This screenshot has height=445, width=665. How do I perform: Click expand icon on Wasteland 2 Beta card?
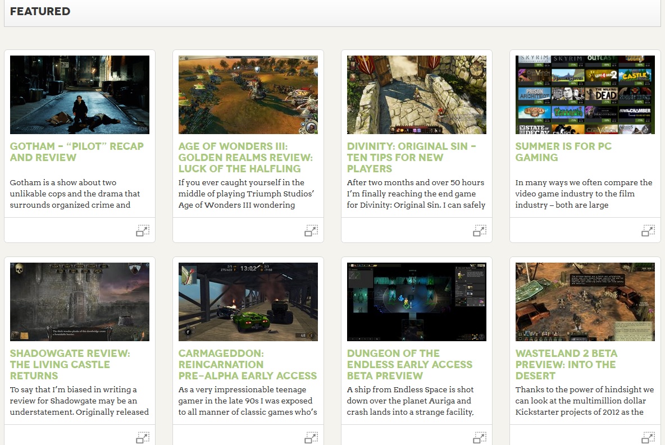648,437
